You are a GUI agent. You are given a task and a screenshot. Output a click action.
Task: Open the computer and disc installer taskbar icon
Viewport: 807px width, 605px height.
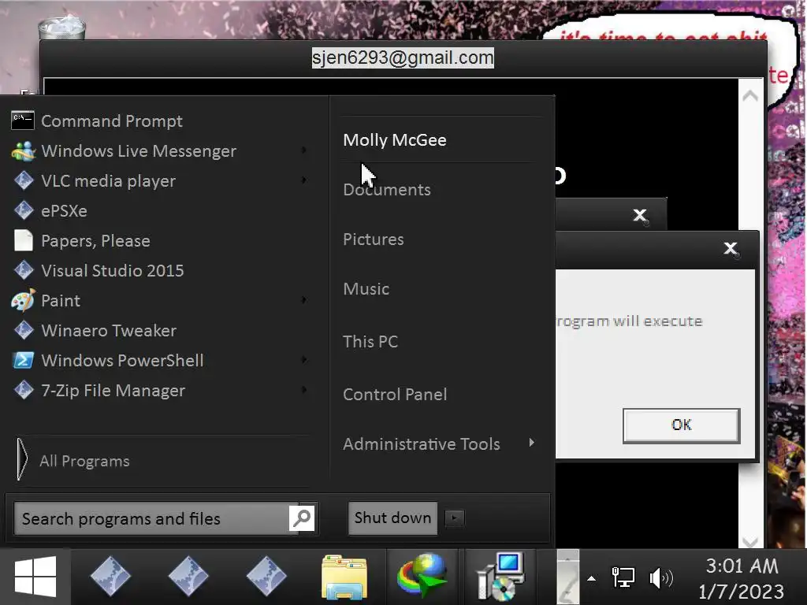pyautogui.click(x=500, y=576)
